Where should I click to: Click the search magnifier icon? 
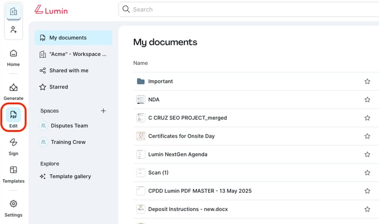pyautogui.click(x=126, y=9)
